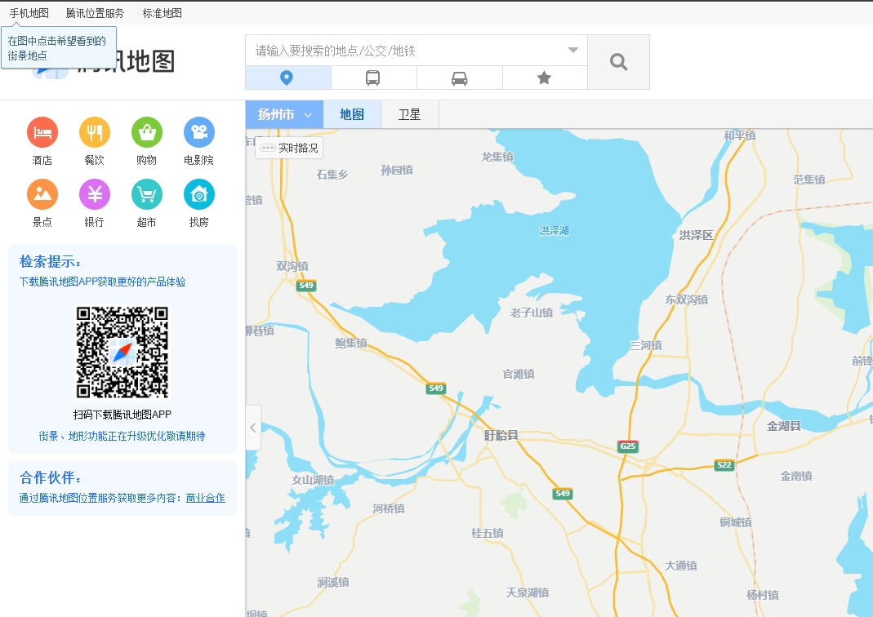Open the search box history dropdown arrow
This screenshot has height=617, width=873.
[573, 50]
